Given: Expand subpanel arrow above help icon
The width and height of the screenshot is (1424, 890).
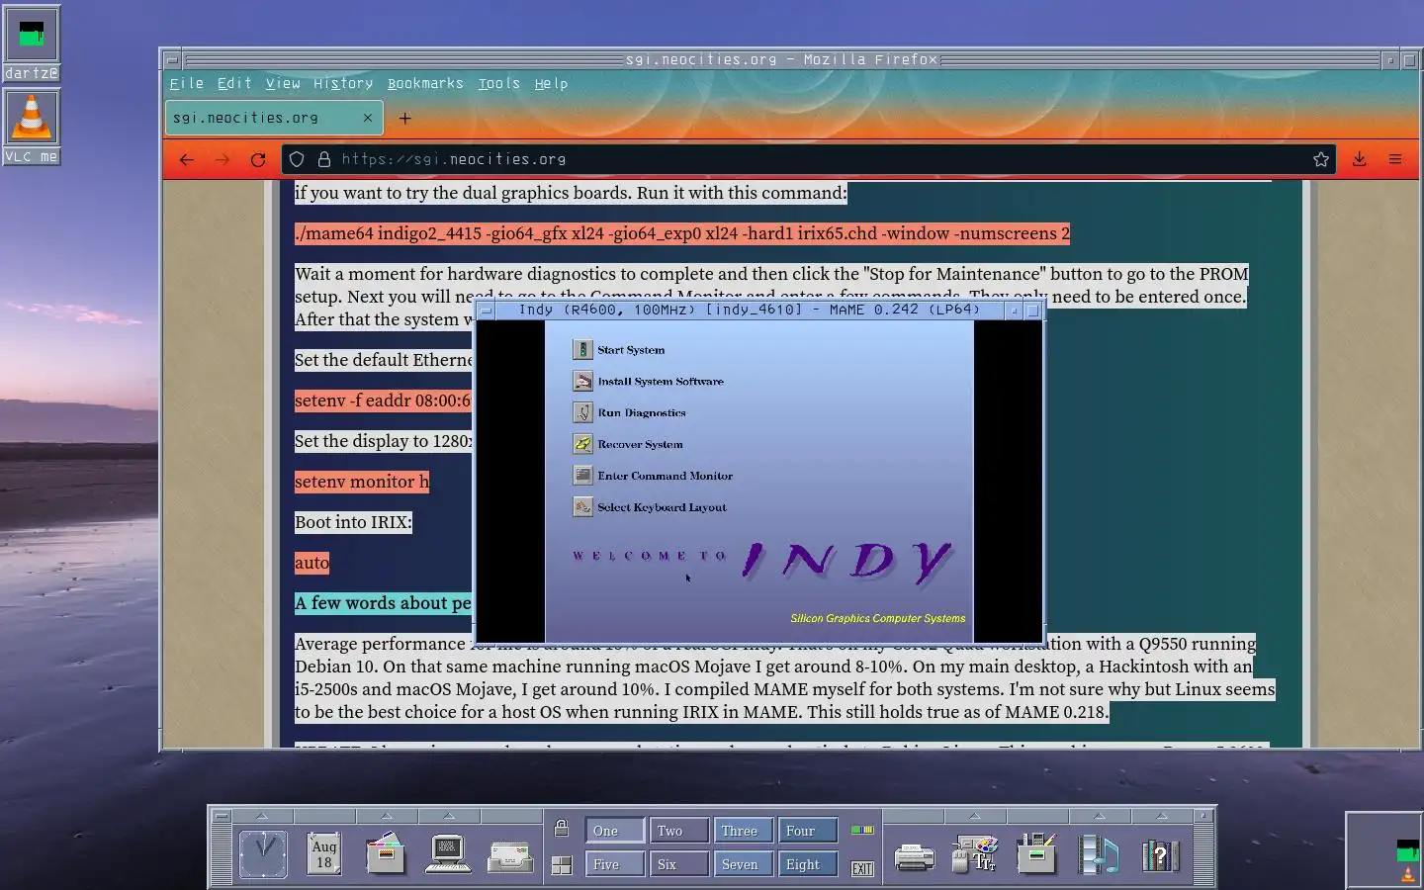Looking at the screenshot, I should point(1161,816).
